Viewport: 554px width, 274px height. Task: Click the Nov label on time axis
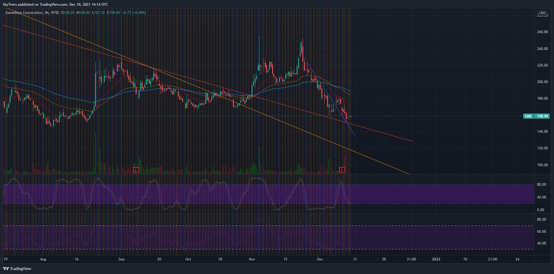click(x=252, y=259)
